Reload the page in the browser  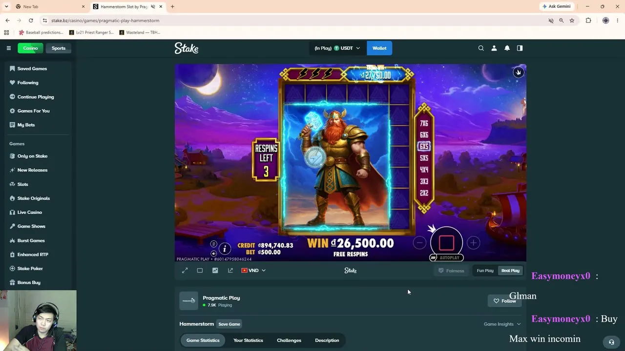pyautogui.click(x=31, y=20)
